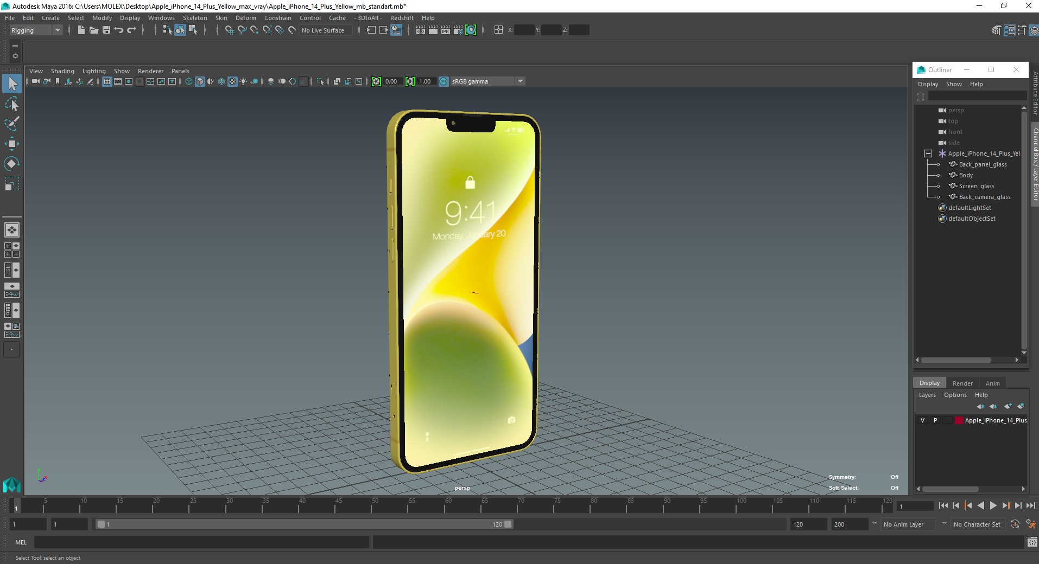The height and width of the screenshot is (564, 1039).
Task: Step forward one key
Action: [x=1006, y=505]
